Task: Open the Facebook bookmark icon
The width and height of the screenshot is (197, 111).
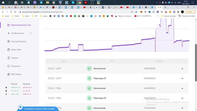Action: point(67,16)
